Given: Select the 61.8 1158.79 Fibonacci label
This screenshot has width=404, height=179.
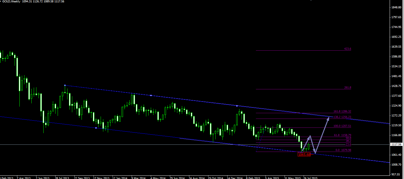Looking at the screenshot, I should click(x=342, y=135).
